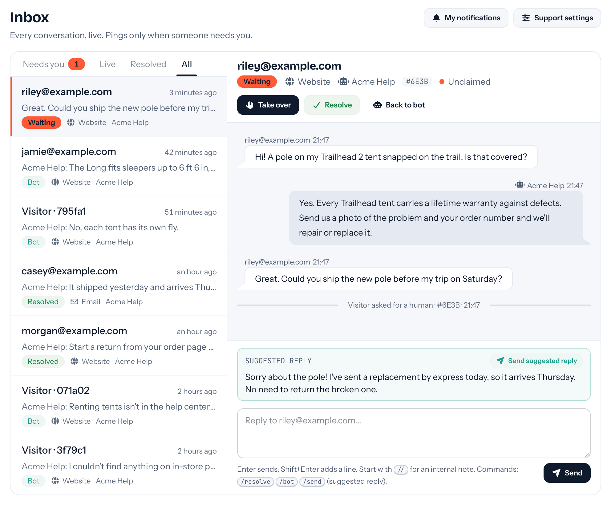Take over riley's conversation

pyautogui.click(x=268, y=105)
